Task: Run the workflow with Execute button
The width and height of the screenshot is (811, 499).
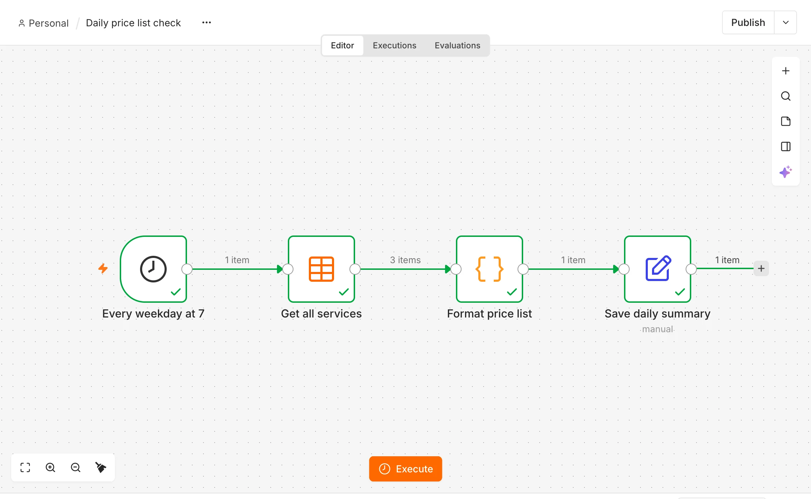Action: pos(405,469)
